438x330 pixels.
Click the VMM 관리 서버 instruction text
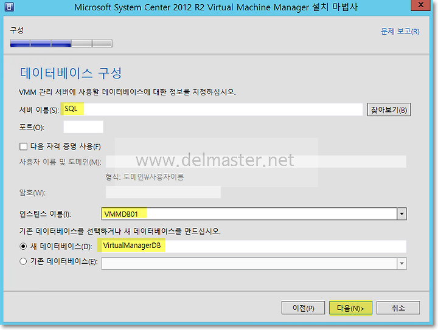pyautogui.click(x=127, y=92)
